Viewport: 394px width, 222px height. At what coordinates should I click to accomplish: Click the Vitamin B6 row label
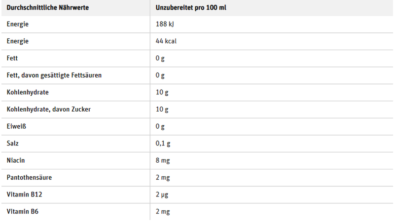point(22,211)
